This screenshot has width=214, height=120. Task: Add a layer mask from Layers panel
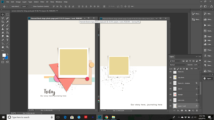point(182,111)
